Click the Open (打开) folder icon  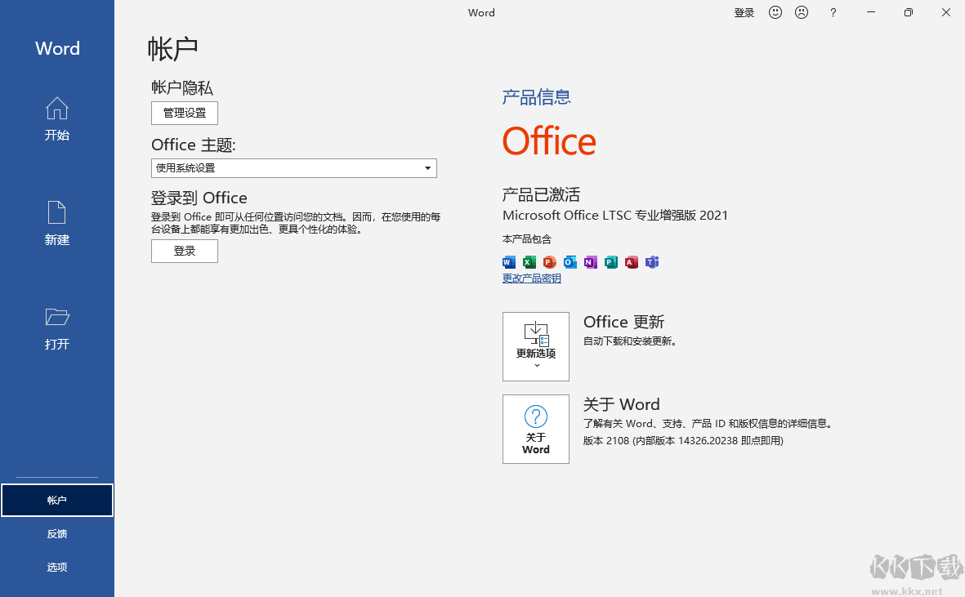[57, 317]
